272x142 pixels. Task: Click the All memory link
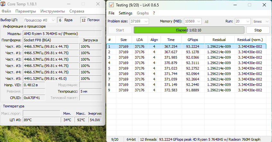tap(206, 22)
